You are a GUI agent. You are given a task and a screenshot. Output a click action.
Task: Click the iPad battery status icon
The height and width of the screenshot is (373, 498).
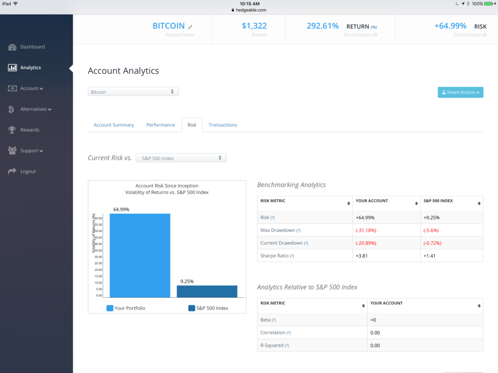coord(489,4)
